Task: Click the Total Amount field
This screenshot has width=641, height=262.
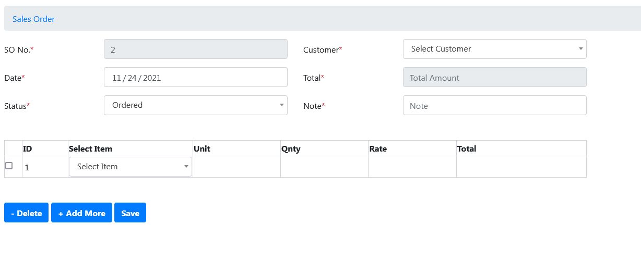Action: tap(494, 78)
